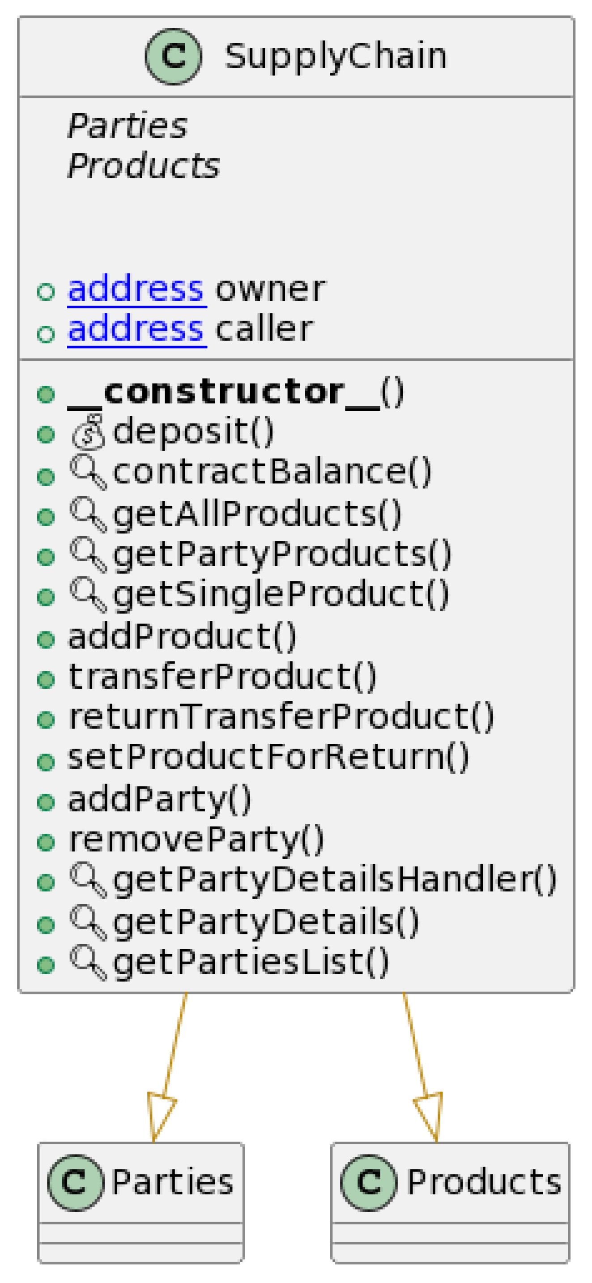Click the magnifier icon beside getPartiesList()
The image size is (592, 1283).
click(88, 963)
